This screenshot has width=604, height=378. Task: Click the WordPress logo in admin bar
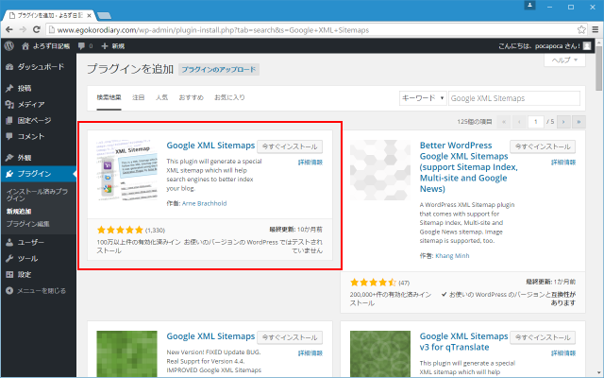pyautogui.click(x=8, y=46)
